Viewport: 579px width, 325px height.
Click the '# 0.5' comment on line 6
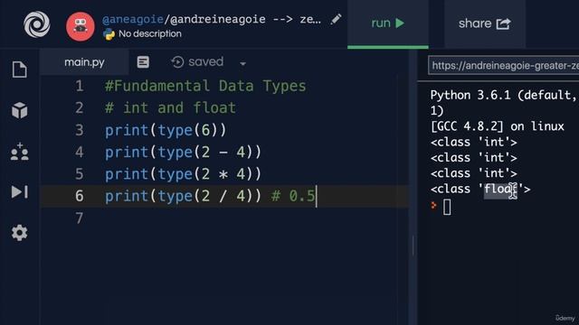click(293, 196)
